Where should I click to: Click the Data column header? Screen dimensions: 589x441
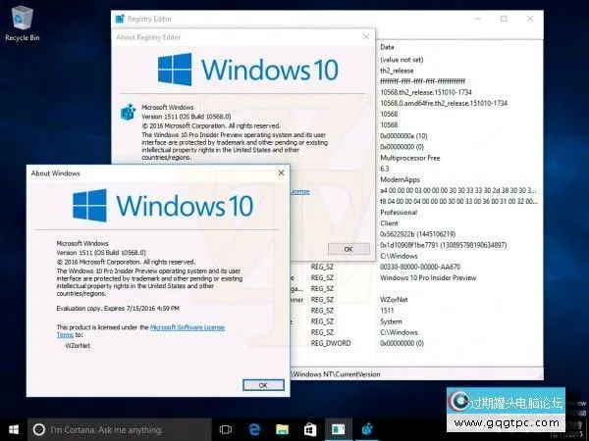click(387, 47)
